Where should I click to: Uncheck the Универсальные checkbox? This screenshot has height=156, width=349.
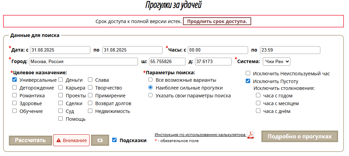[x=15, y=80]
